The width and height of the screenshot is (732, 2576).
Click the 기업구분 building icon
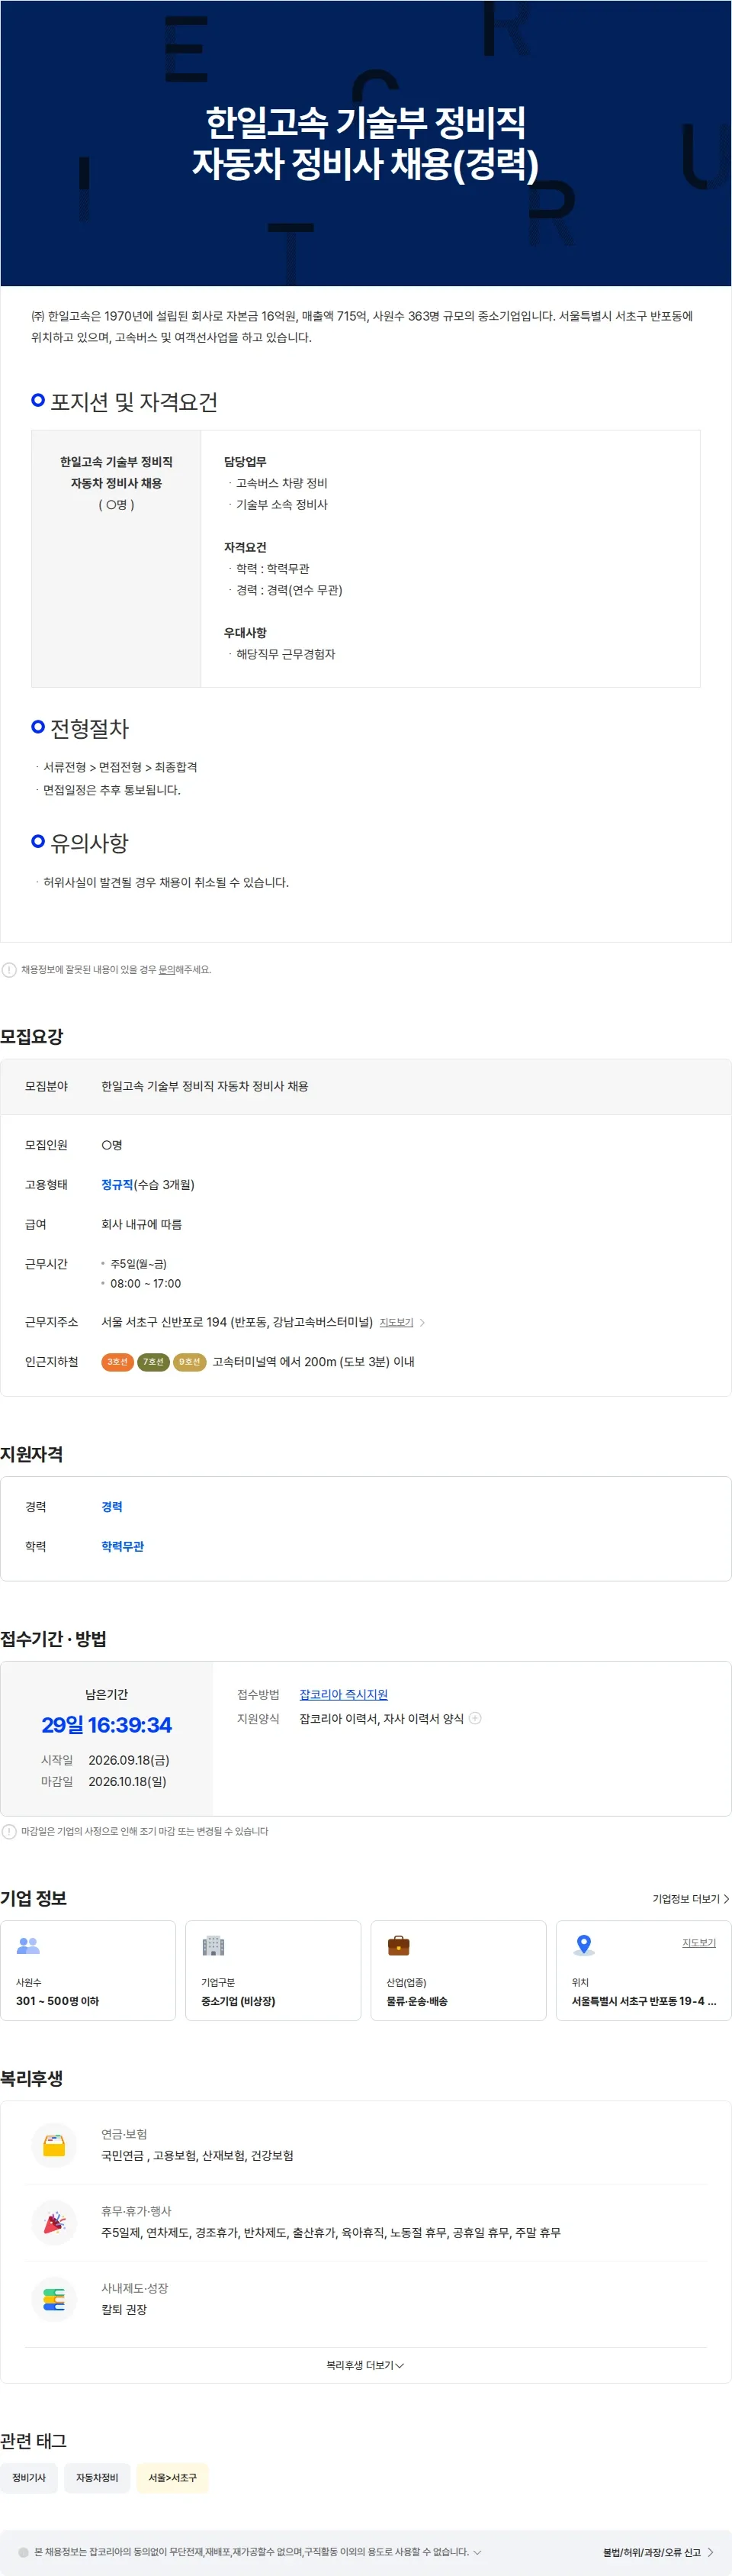coord(213,1945)
